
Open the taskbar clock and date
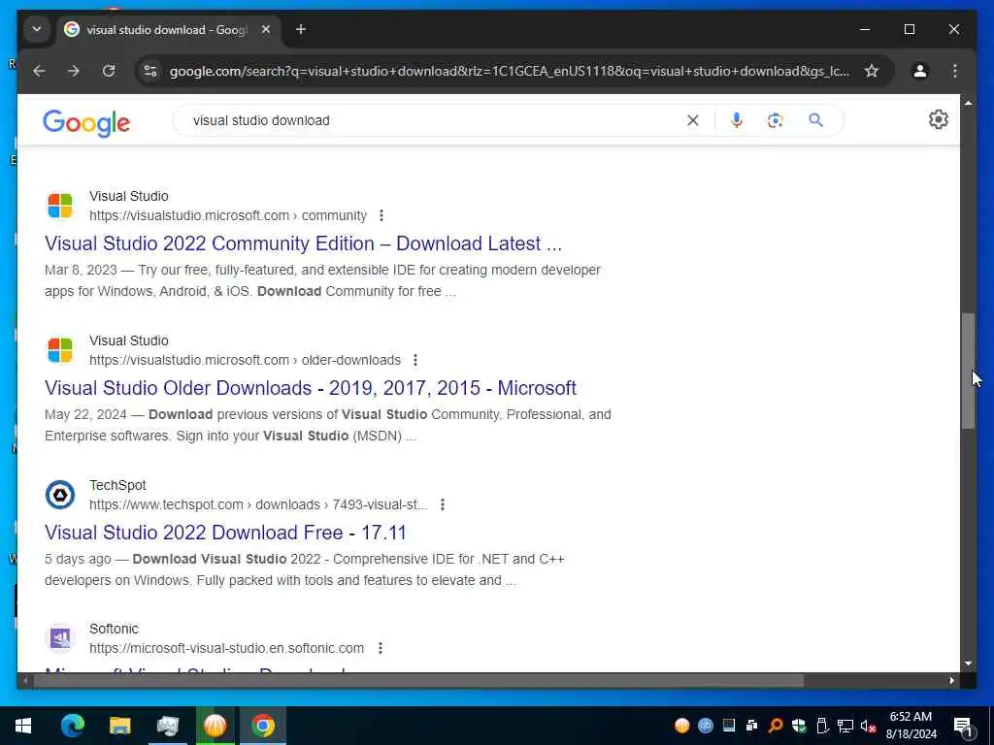(911, 726)
